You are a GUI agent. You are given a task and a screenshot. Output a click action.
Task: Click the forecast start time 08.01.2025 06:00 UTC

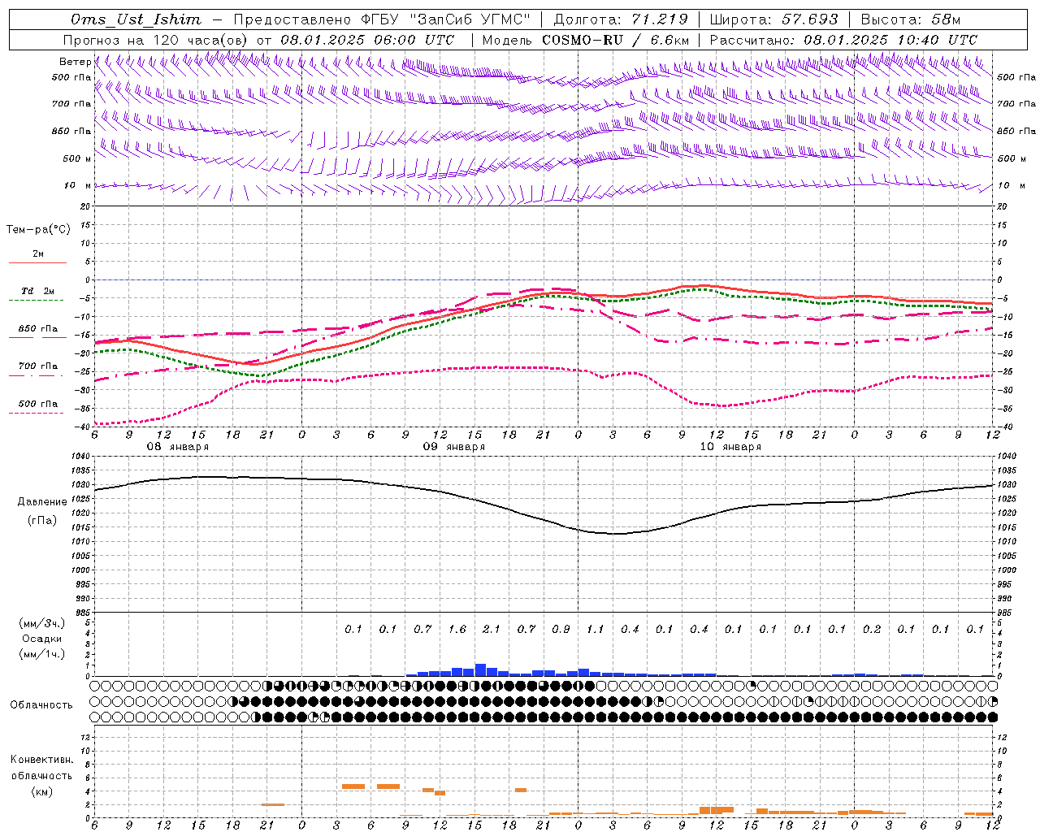click(367, 40)
